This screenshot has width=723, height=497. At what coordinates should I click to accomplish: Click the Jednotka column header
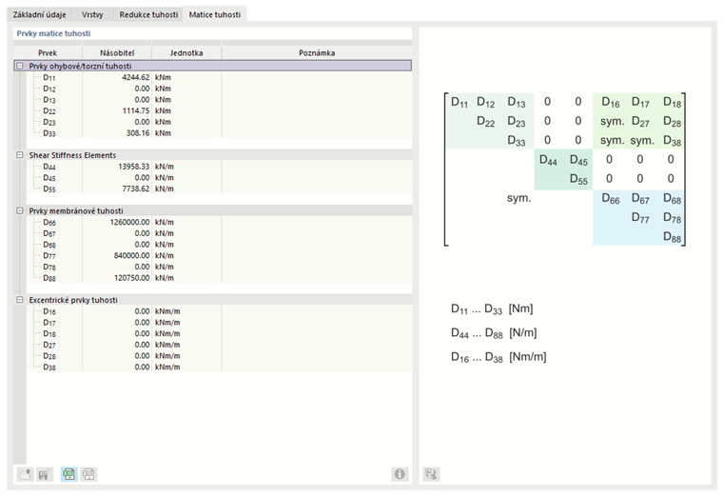click(x=186, y=53)
